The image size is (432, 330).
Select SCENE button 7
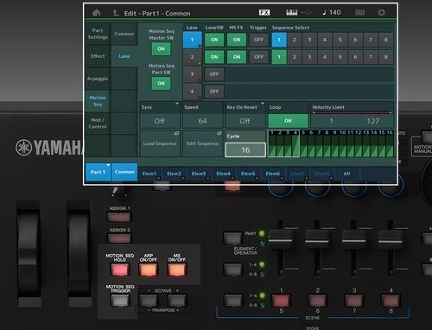[354, 301]
